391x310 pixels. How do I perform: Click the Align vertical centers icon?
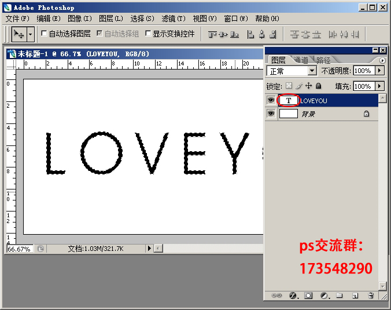point(223,34)
